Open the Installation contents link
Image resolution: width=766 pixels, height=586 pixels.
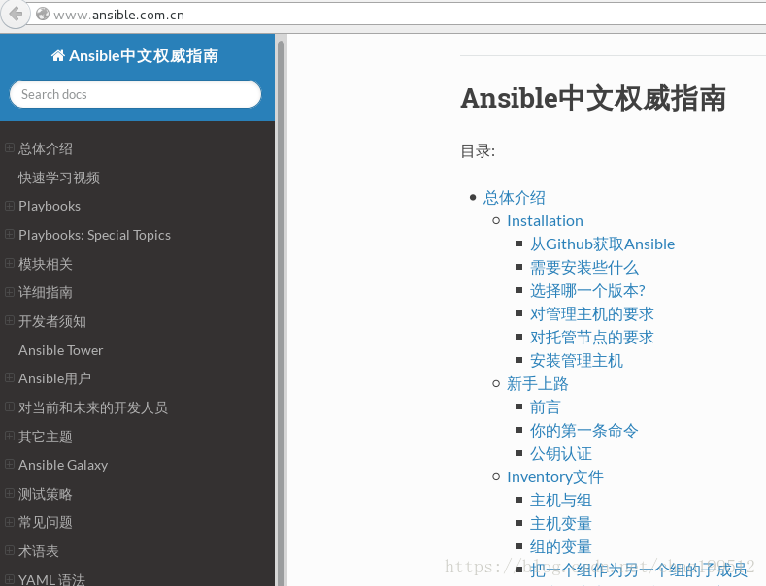pos(546,221)
